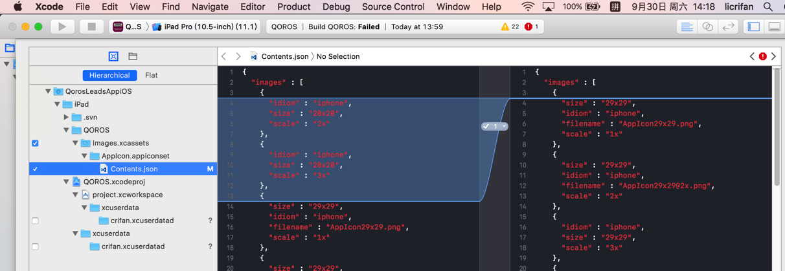
Task: Open the Source Control menu
Action: pos(392,6)
